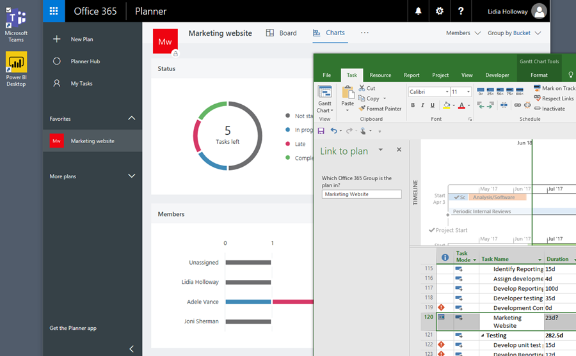Collapse the Favorites section
This screenshot has height=356, width=576.
tap(132, 118)
